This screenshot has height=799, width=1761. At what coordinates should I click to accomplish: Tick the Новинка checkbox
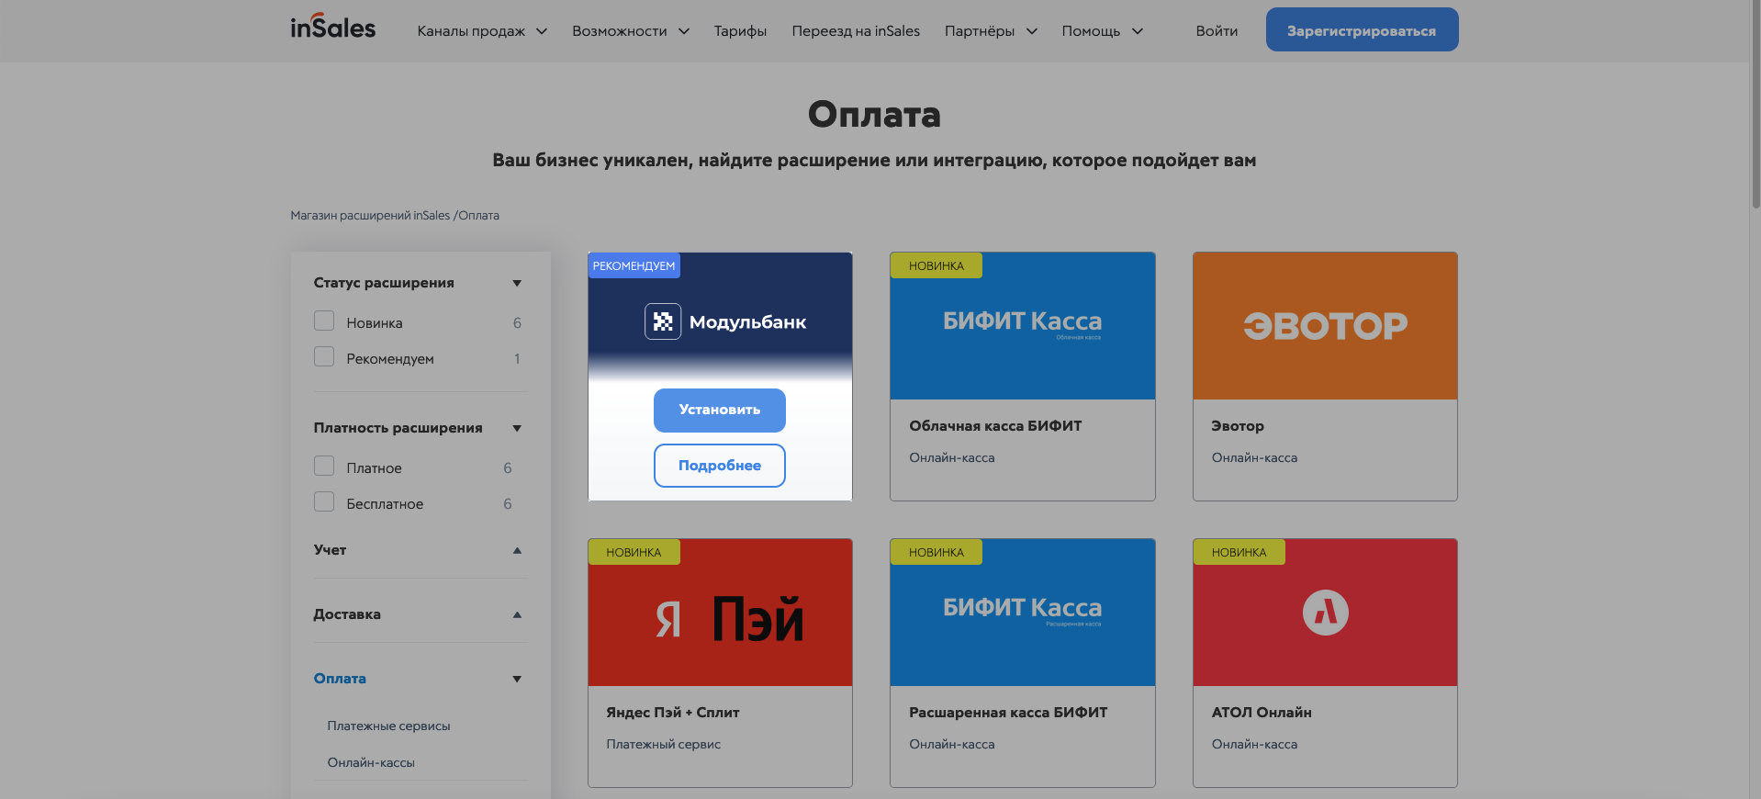324,321
